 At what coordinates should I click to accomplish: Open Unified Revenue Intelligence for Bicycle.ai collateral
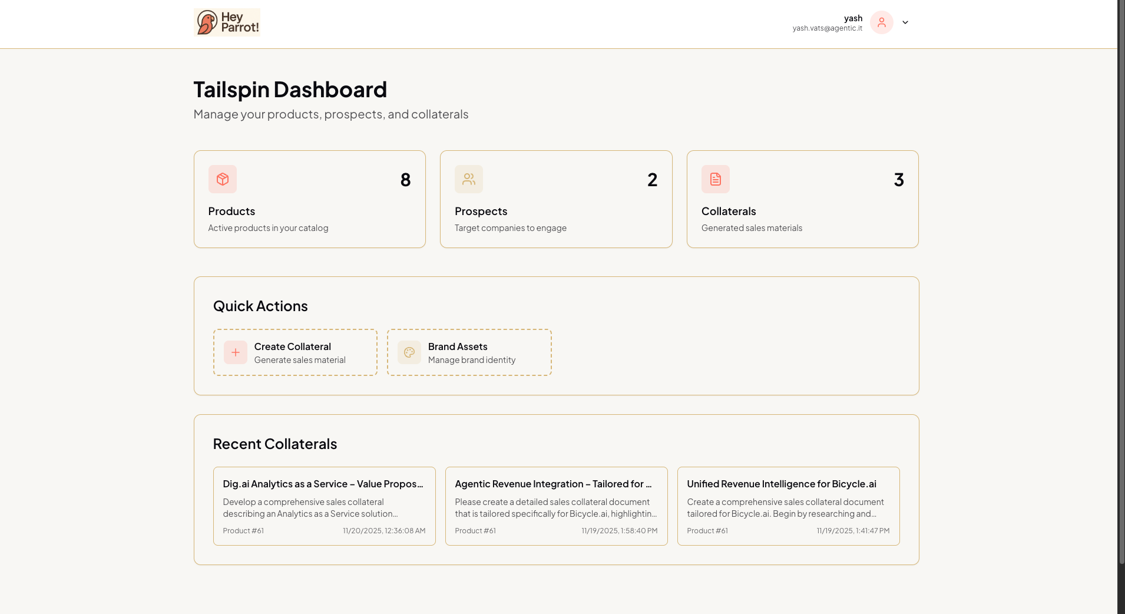point(788,506)
